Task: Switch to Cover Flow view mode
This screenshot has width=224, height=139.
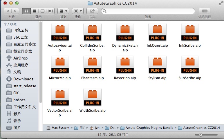Action: pyautogui.click(x=50, y=11)
